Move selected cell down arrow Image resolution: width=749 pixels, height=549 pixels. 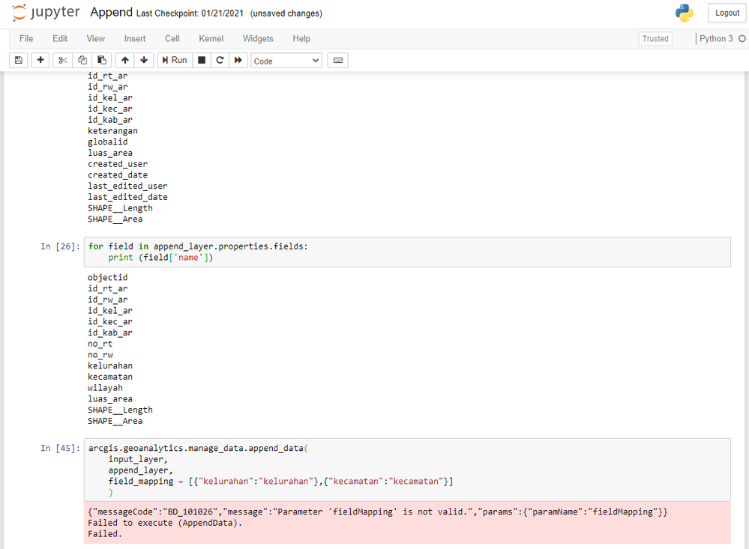pyautogui.click(x=144, y=60)
